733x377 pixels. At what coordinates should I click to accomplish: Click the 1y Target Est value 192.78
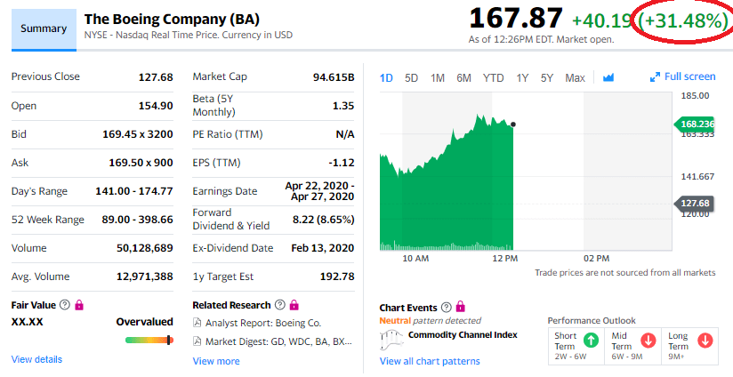click(x=337, y=277)
